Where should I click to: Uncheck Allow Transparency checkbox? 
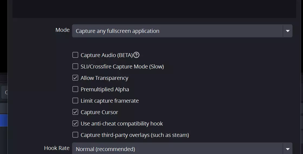tap(75, 78)
